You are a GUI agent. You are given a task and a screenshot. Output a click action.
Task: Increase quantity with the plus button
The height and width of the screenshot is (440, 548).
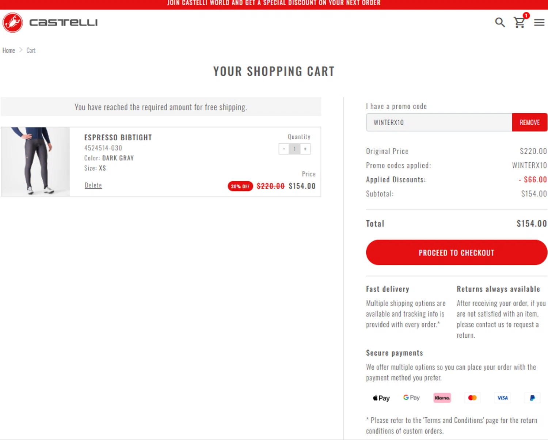coord(305,149)
